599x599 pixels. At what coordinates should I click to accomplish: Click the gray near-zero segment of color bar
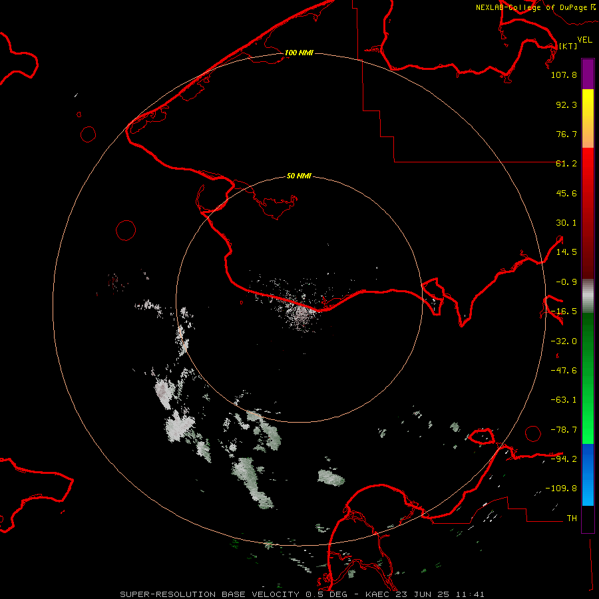point(588,296)
